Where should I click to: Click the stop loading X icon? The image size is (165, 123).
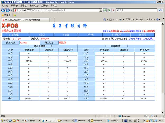coord(113,10)
